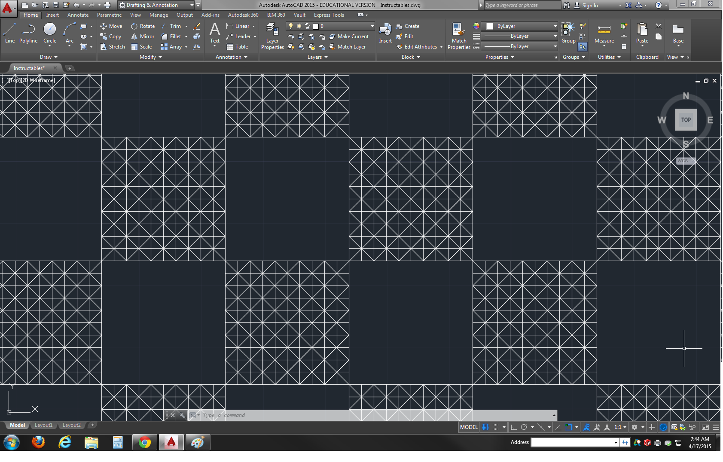Click the MODEL space button

tap(469, 427)
